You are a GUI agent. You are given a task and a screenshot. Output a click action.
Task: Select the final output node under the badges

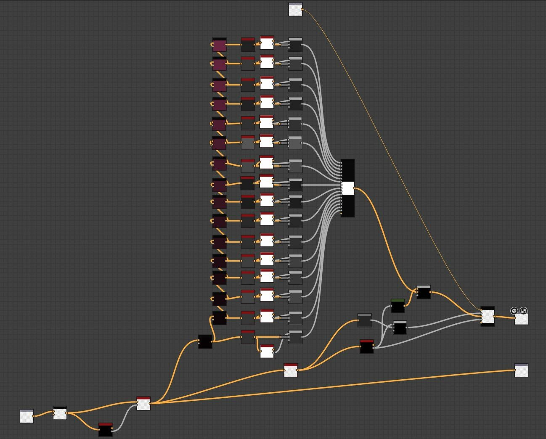pos(521,318)
